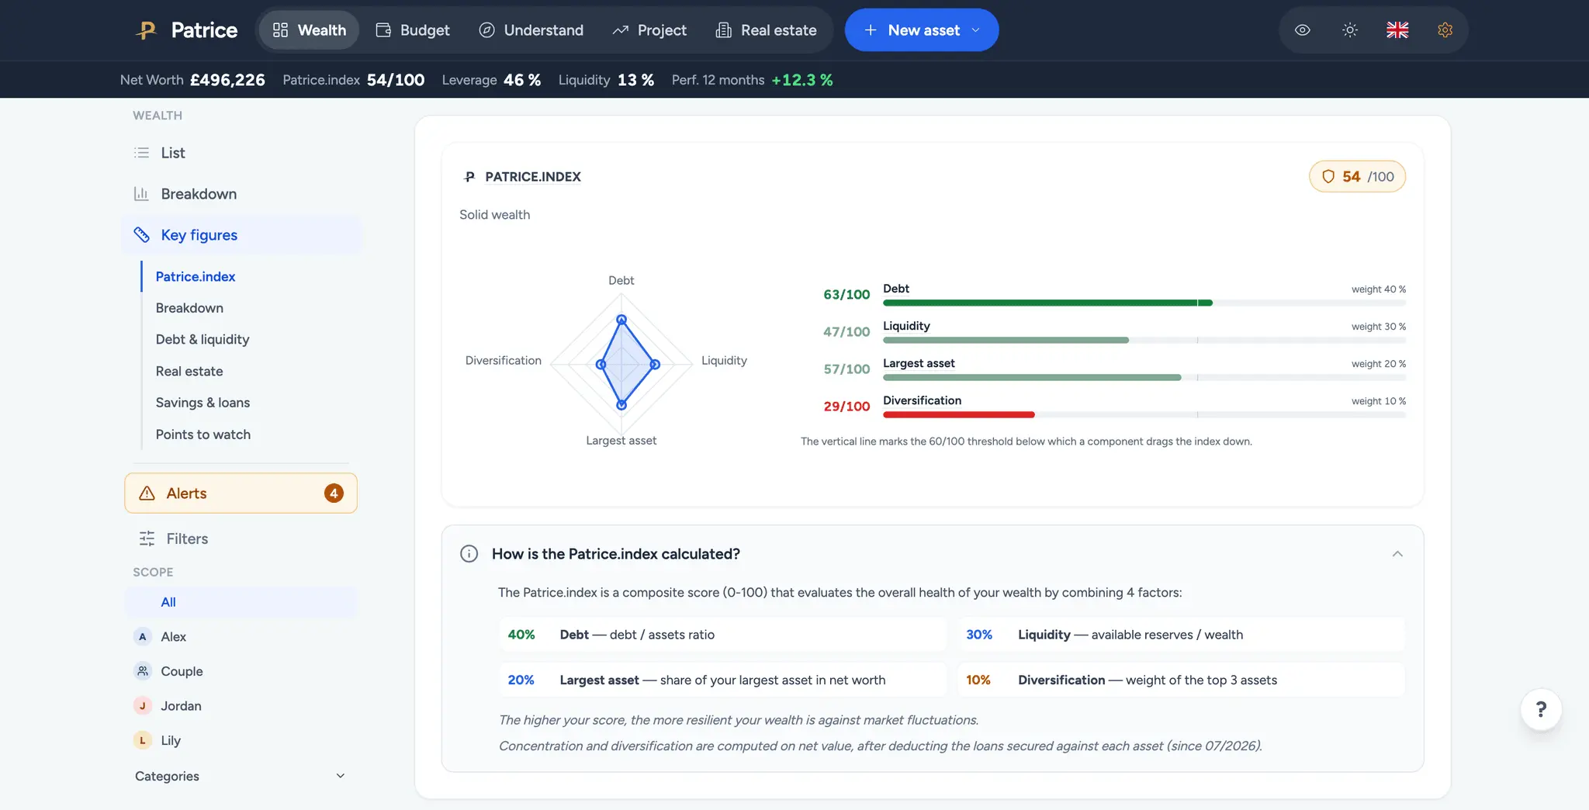Click the Diversification red progress bar
This screenshot has width=1589, height=810.
(x=959, y=414)
